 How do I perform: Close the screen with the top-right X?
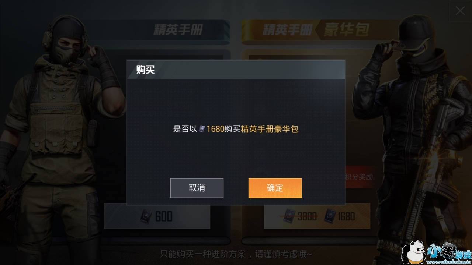click(x=460, y=11)
